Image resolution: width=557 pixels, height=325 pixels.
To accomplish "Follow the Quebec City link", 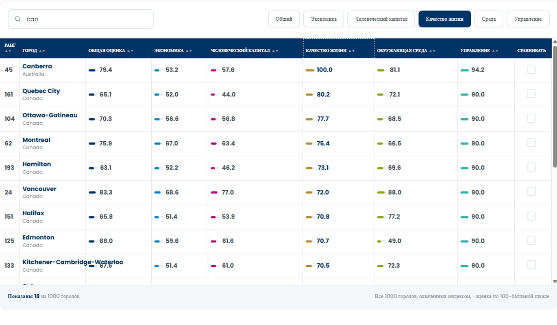I will click(x=41, y=91).
